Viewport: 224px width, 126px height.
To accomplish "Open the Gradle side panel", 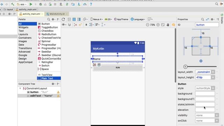I will tap(222, 19).
